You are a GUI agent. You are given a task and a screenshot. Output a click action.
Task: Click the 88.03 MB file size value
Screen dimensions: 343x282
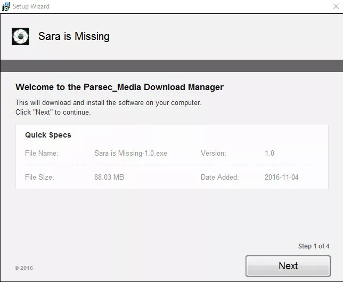click(x=109, y=177)
